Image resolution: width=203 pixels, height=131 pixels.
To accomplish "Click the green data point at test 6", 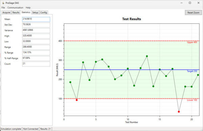I will click(x=102, y=59).
